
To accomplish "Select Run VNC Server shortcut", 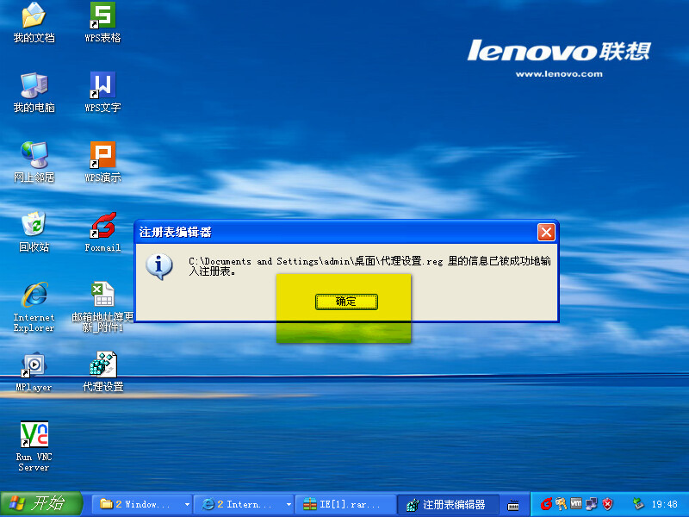I will (x=34, y=435).
